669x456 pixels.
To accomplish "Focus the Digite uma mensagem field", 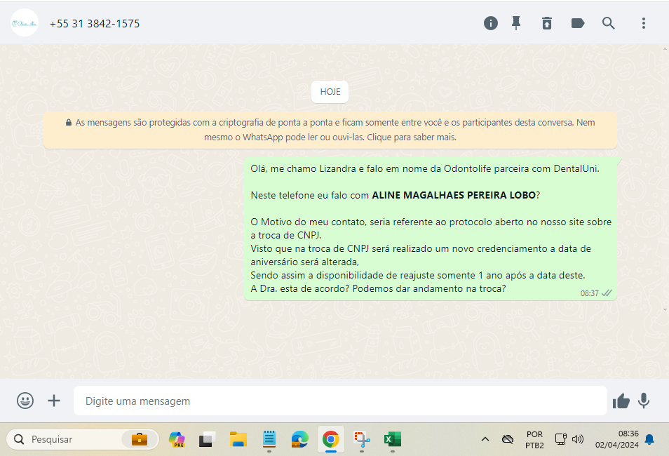I will (340, 401).
